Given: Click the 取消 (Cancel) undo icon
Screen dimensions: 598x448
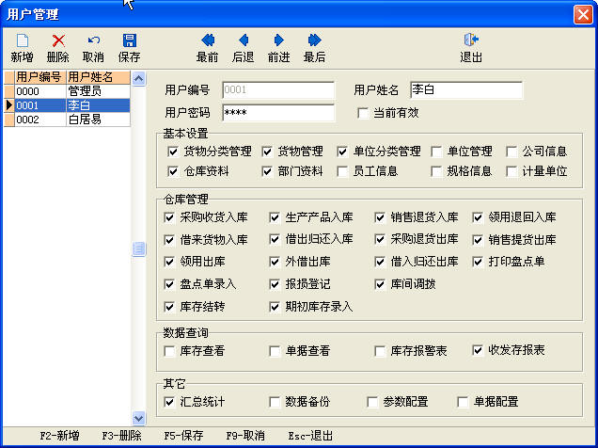Looking at the screenshot, I should [93, 40].
